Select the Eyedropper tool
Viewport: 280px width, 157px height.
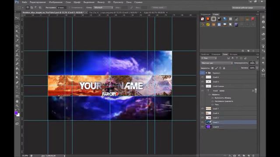coord(17,41)
